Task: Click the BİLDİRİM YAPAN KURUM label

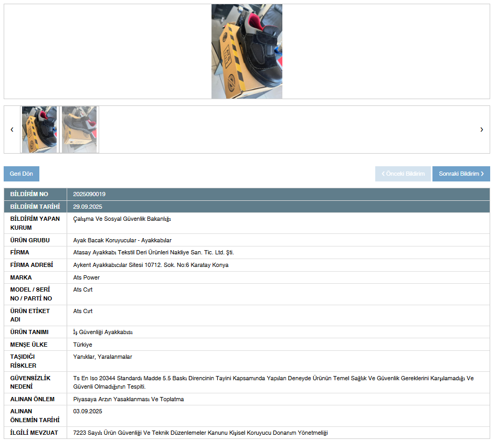Action: 35,223
